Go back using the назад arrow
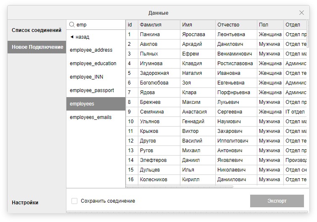317x222 pixels. [x=79, y=37]
